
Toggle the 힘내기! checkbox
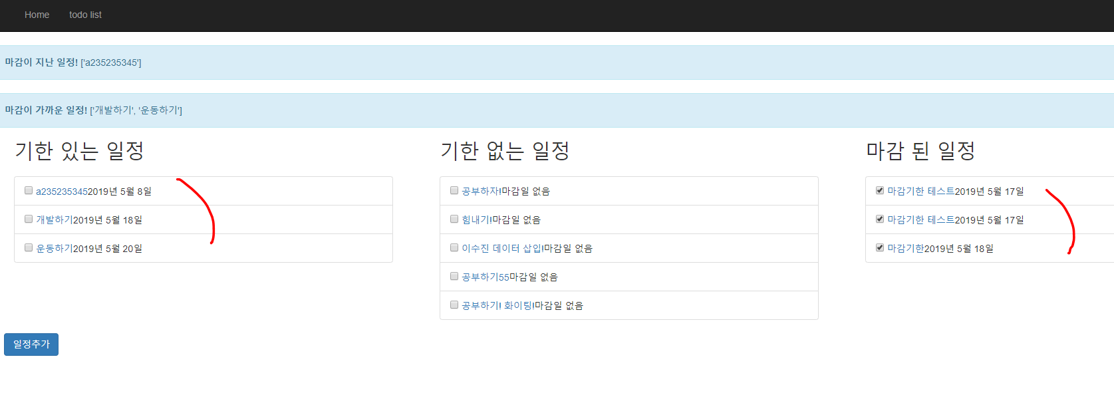click(x=454, y=219)
